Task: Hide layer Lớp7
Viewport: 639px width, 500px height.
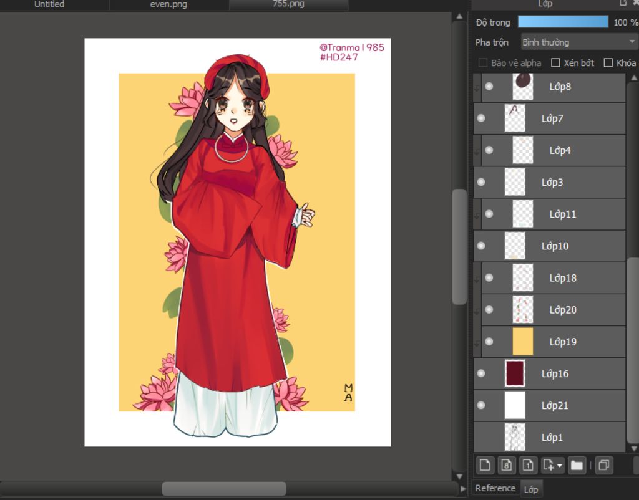Action: pyautogui.click(x=481, y=118)
